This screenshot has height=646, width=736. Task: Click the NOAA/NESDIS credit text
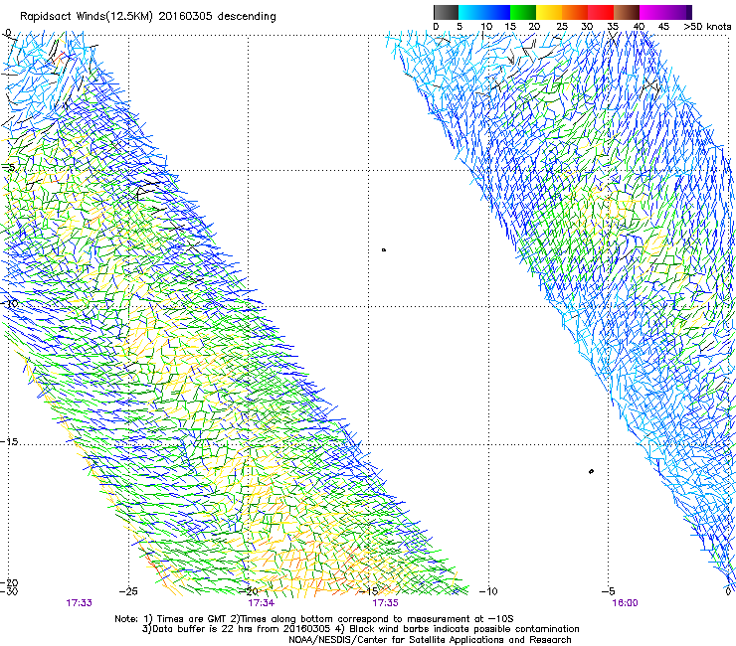coord(430,640)
